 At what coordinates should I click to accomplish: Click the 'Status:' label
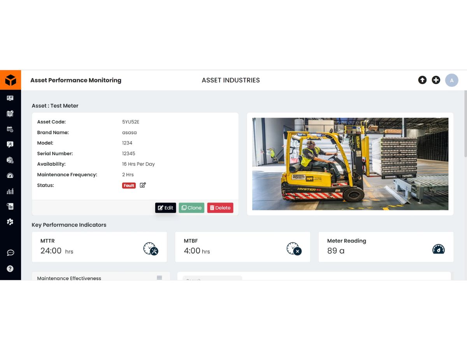(46, 185)
